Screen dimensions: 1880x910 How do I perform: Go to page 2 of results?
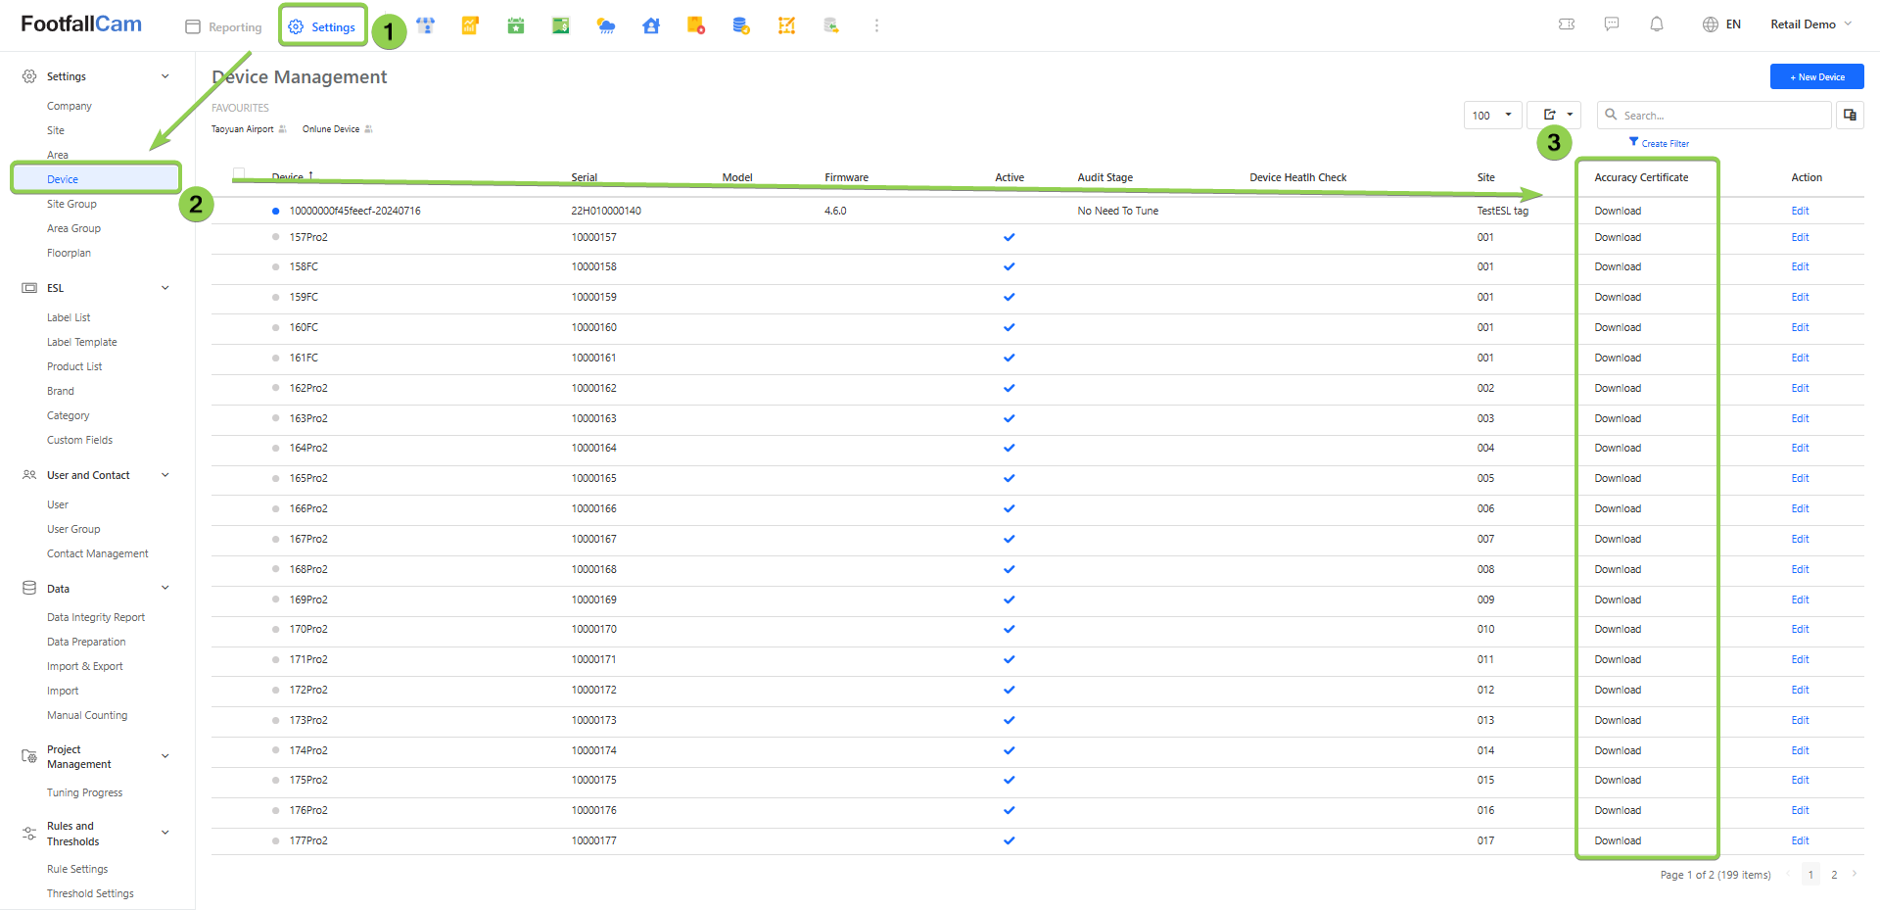(1834, 875)
